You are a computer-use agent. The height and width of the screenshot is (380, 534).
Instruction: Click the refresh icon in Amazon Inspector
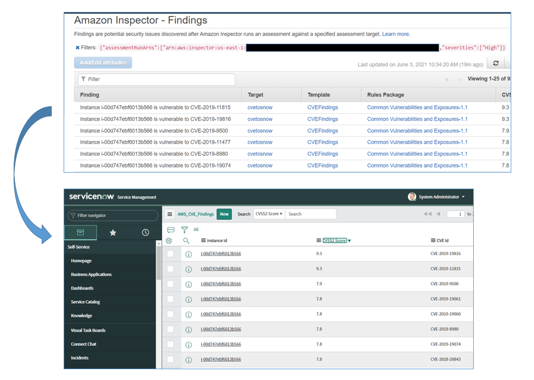tap(496, 63)
